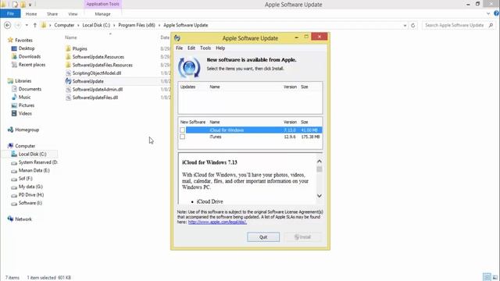Open the View tab in Explorer ribbon
This screenshot has width=500, height=281.
pos(73,14)
